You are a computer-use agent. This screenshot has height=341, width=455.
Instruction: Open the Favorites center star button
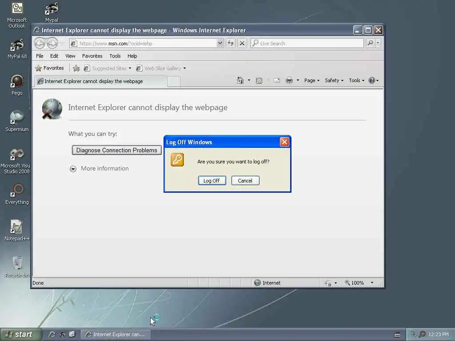[50, 68]
